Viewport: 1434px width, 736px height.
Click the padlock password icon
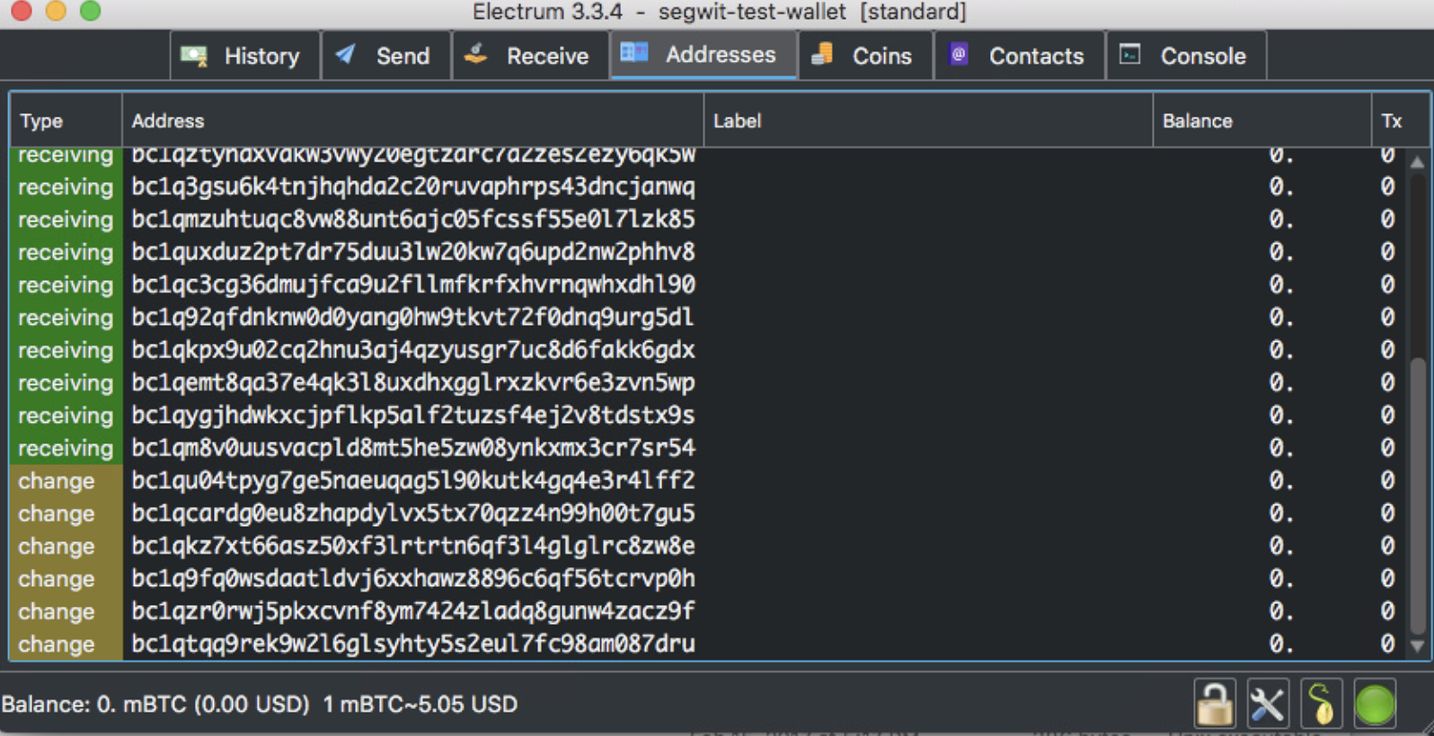(x=1214, y=704)
